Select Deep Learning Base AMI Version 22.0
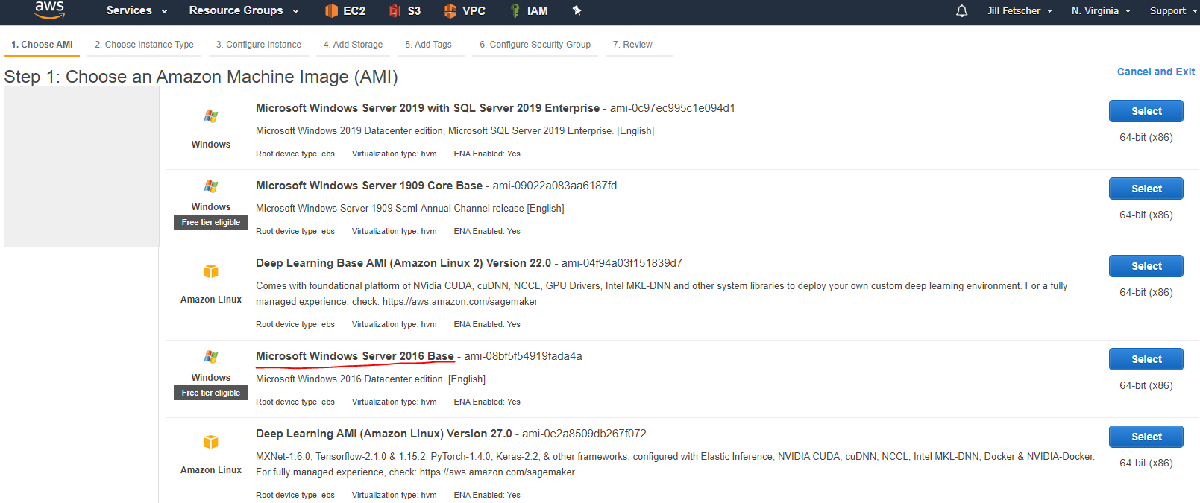Screen dimensions: 1200x503 [1146, 266]
